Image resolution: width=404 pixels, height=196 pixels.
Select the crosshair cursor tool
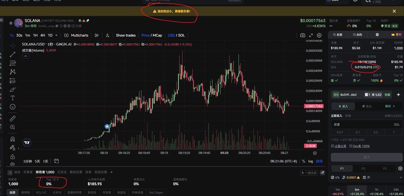(x=13, y=45)
